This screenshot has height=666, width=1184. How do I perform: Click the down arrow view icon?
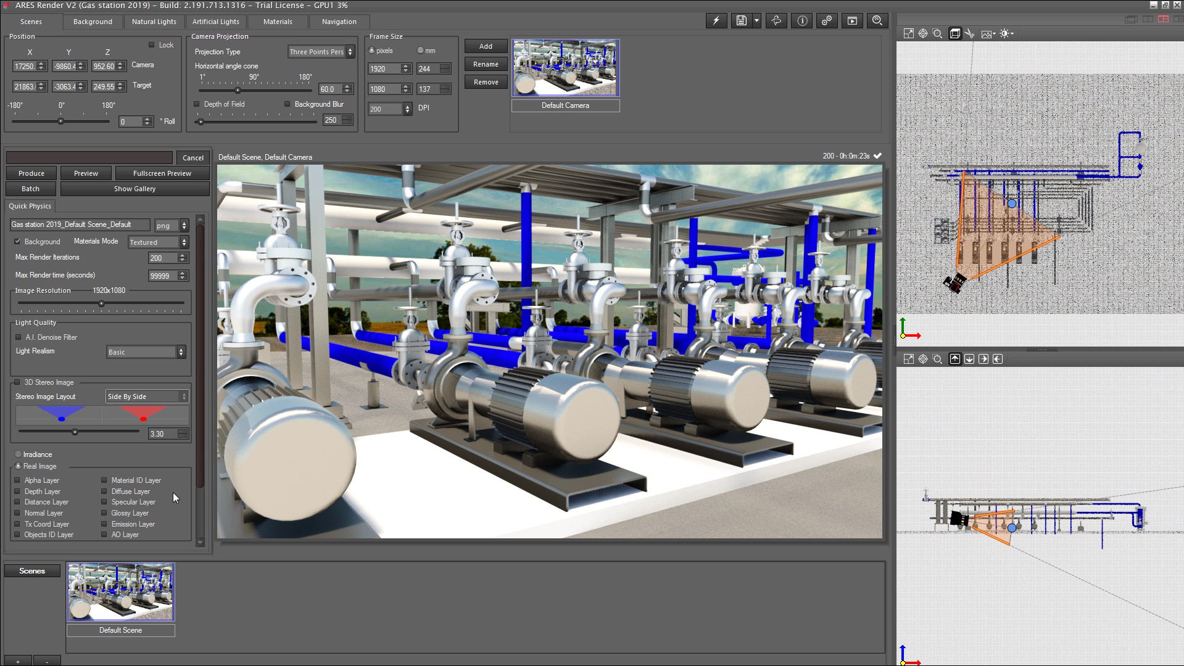click(969, 359)
